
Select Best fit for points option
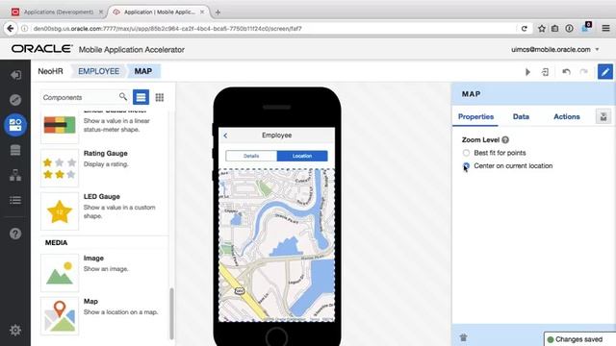(466, 153)
